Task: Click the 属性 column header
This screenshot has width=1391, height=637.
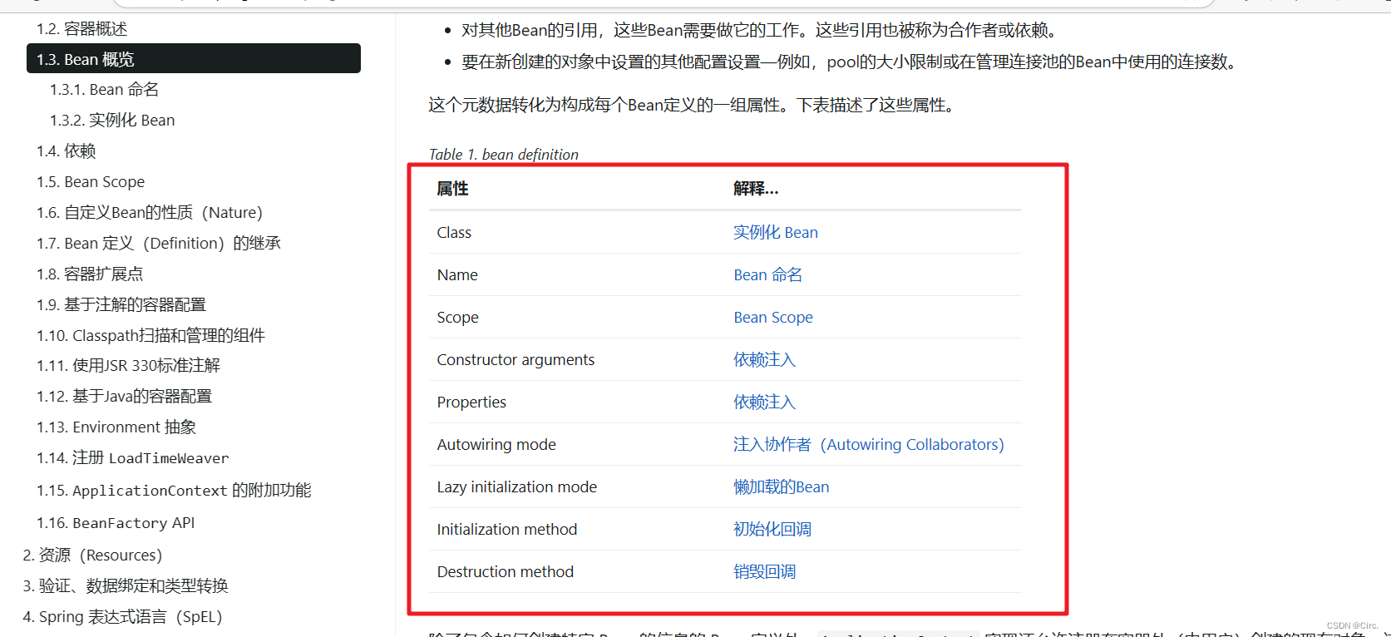Action: pyautogui.click(x=452, y=189)
